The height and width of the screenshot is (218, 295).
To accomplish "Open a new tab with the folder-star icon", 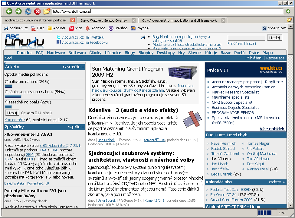I will pyautogui.click(x=47, y=11).
